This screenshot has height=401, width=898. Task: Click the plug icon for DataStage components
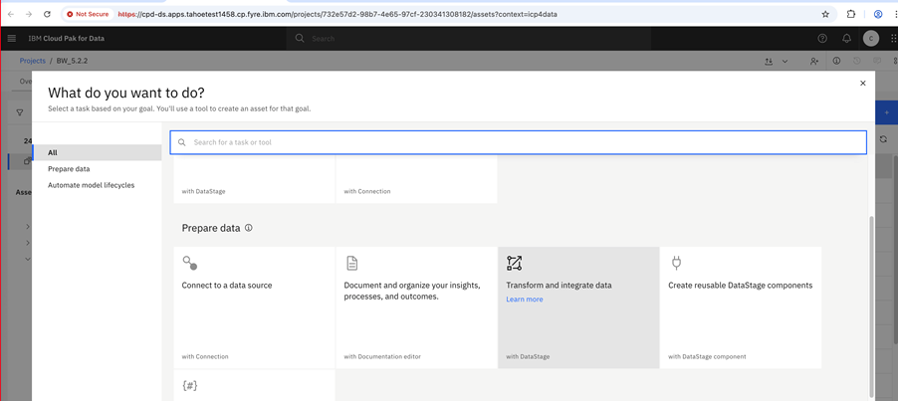coord(676,263)
